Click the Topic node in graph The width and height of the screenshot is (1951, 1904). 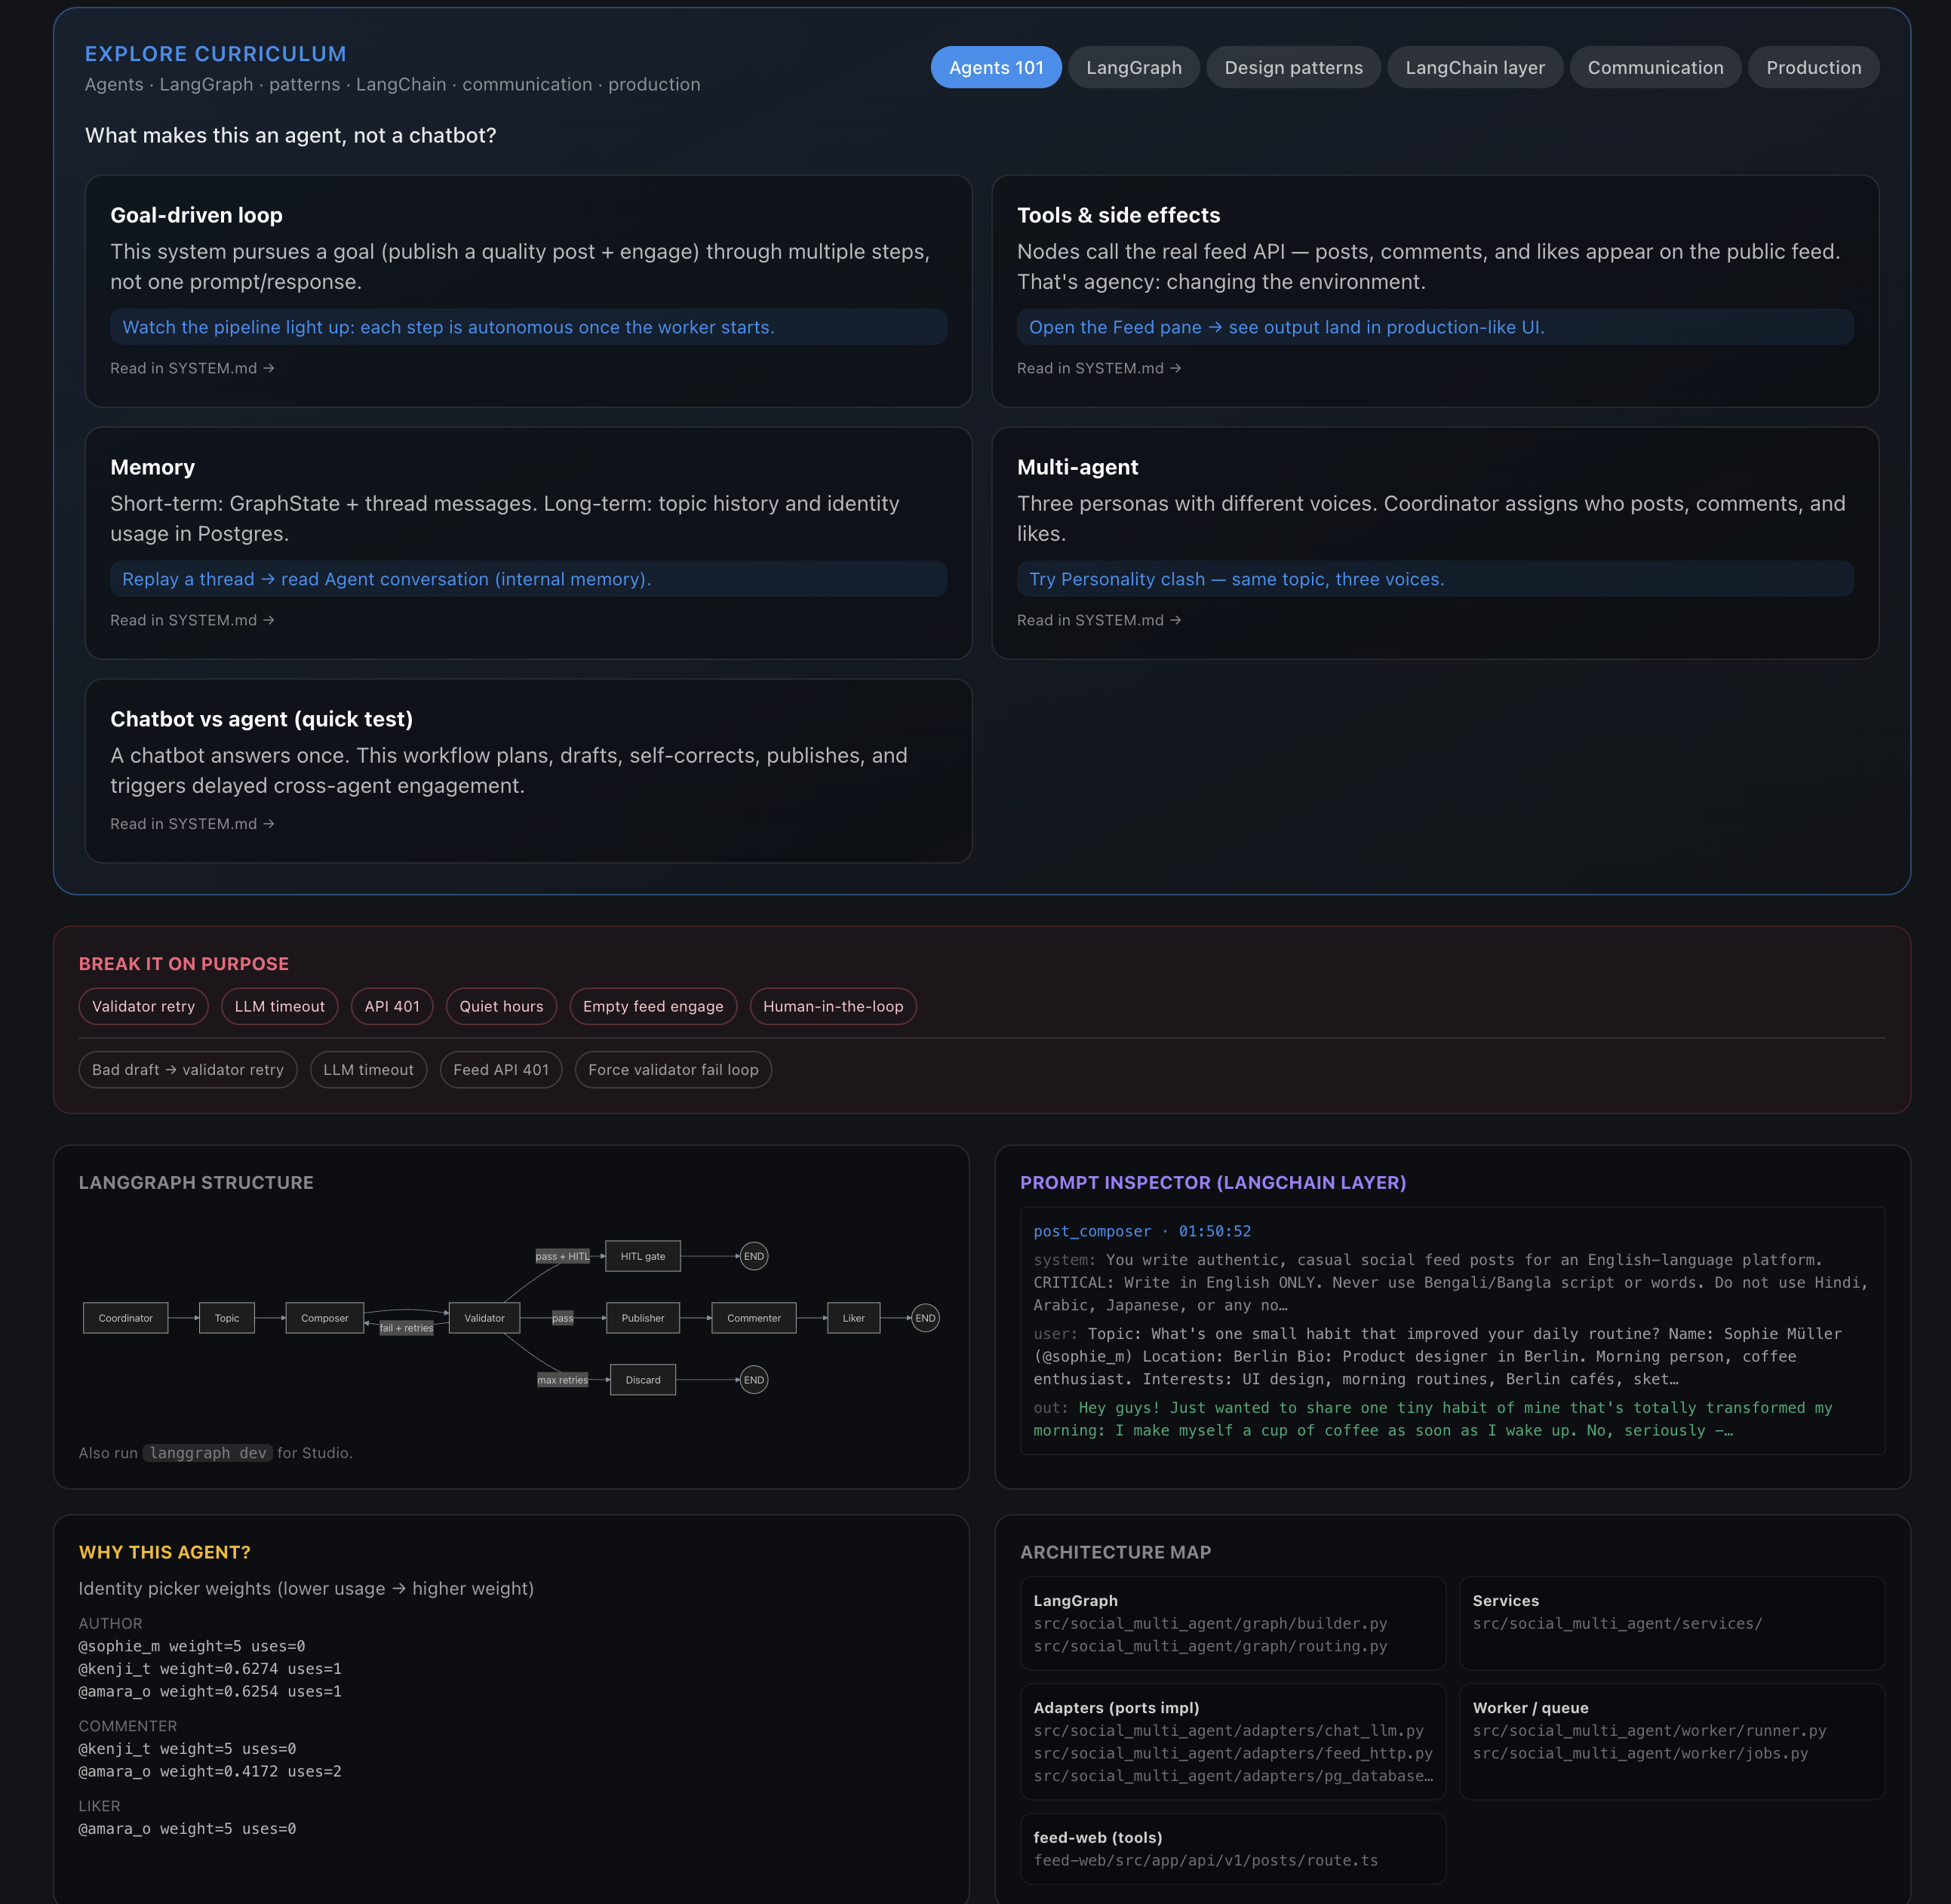point(227,1318)
